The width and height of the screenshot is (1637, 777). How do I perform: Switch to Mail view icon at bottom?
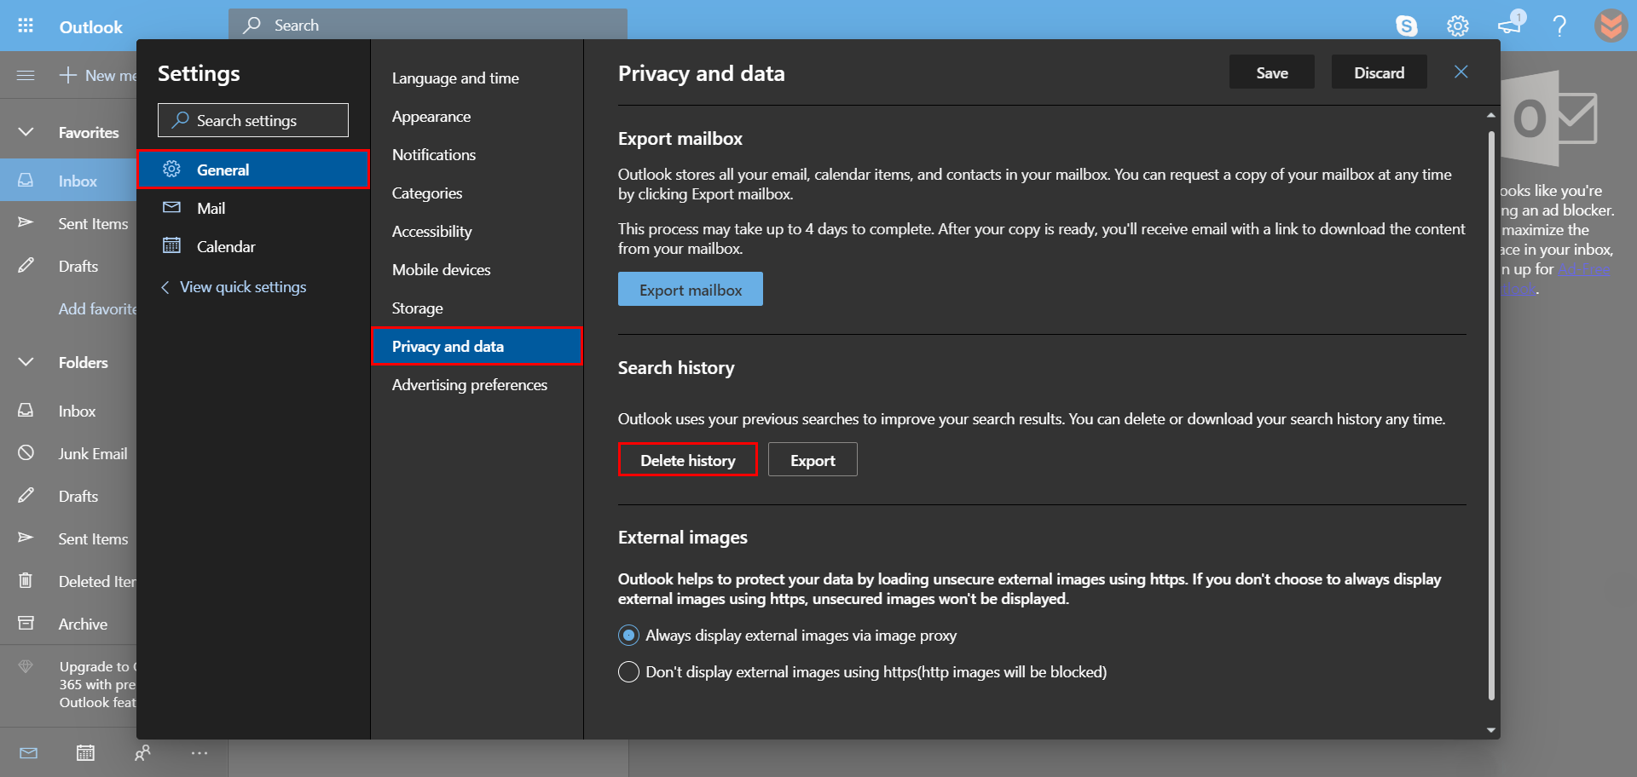tap(28, 753)
